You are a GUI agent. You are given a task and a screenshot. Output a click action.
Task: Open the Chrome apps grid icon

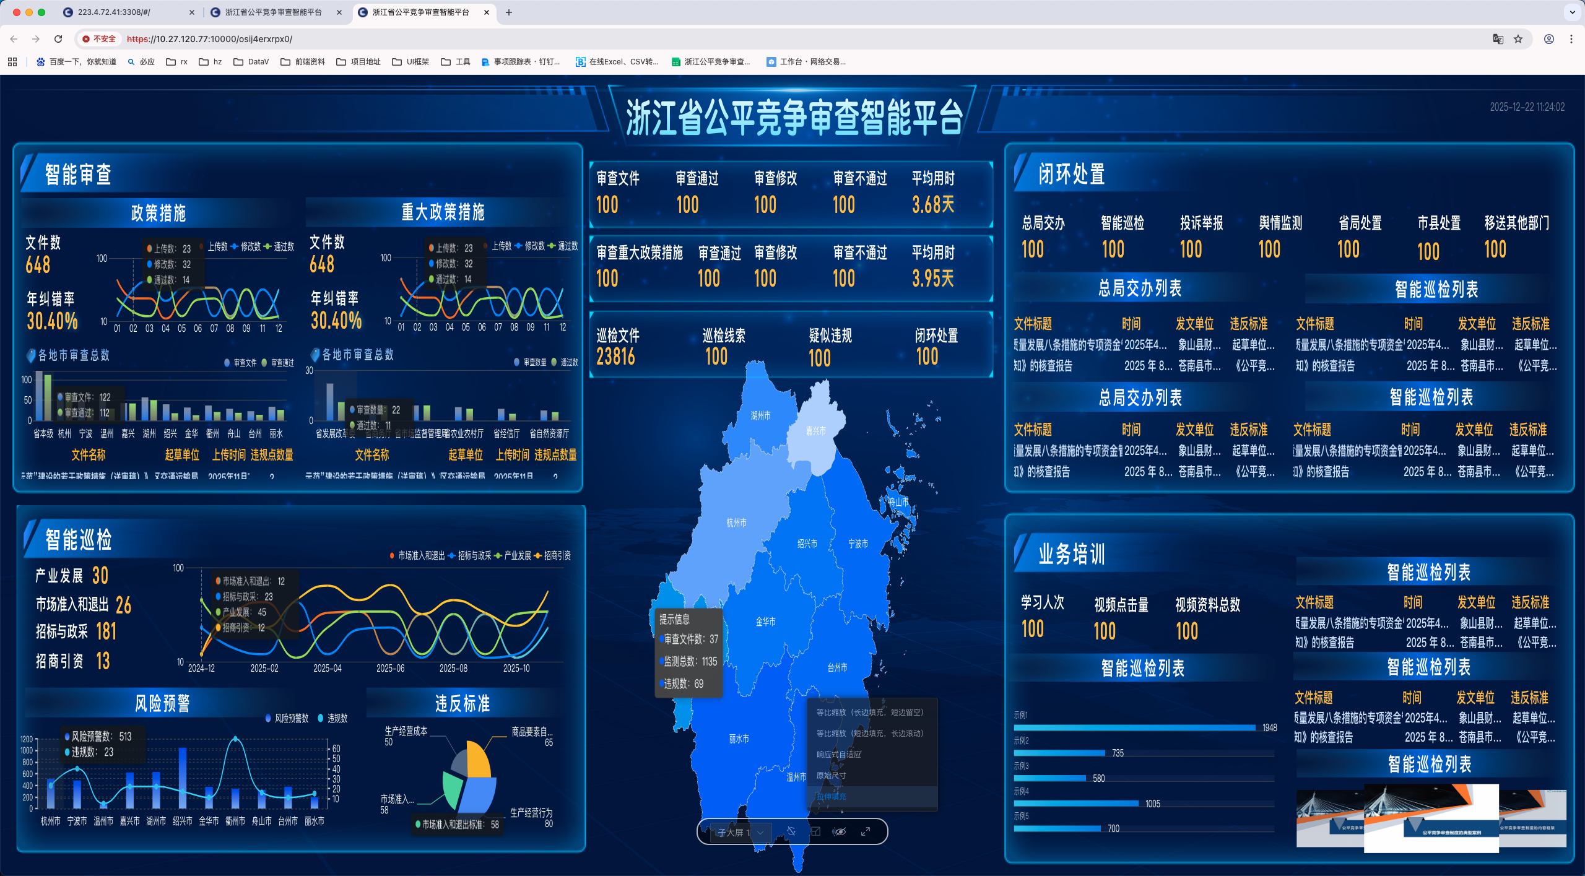pos(12,61)
